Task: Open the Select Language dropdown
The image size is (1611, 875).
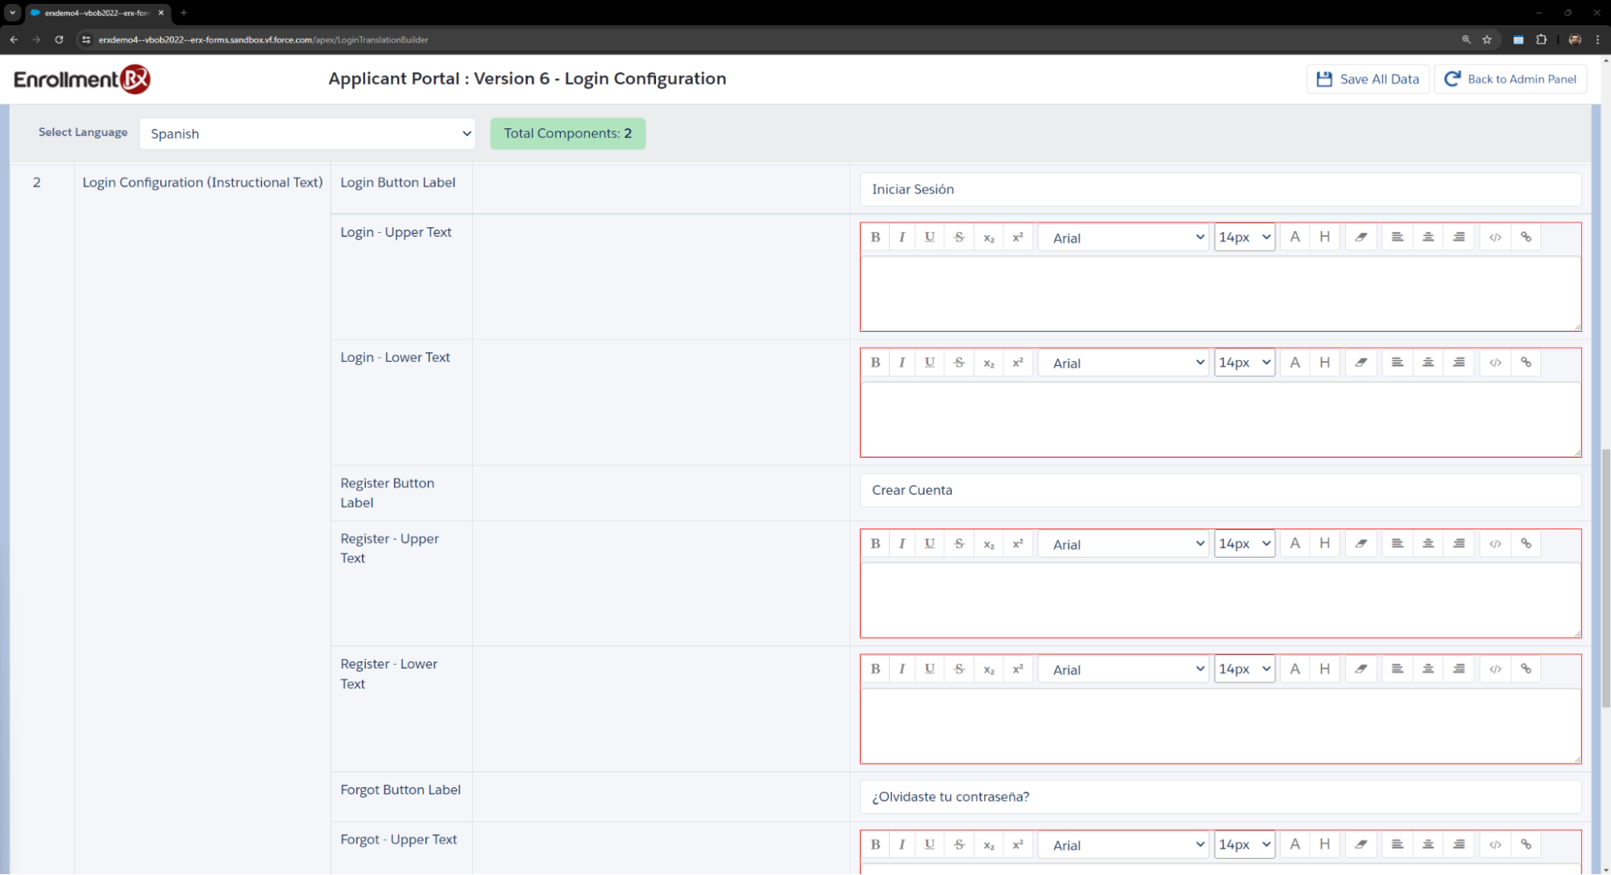Action: [x=307, y=134]
